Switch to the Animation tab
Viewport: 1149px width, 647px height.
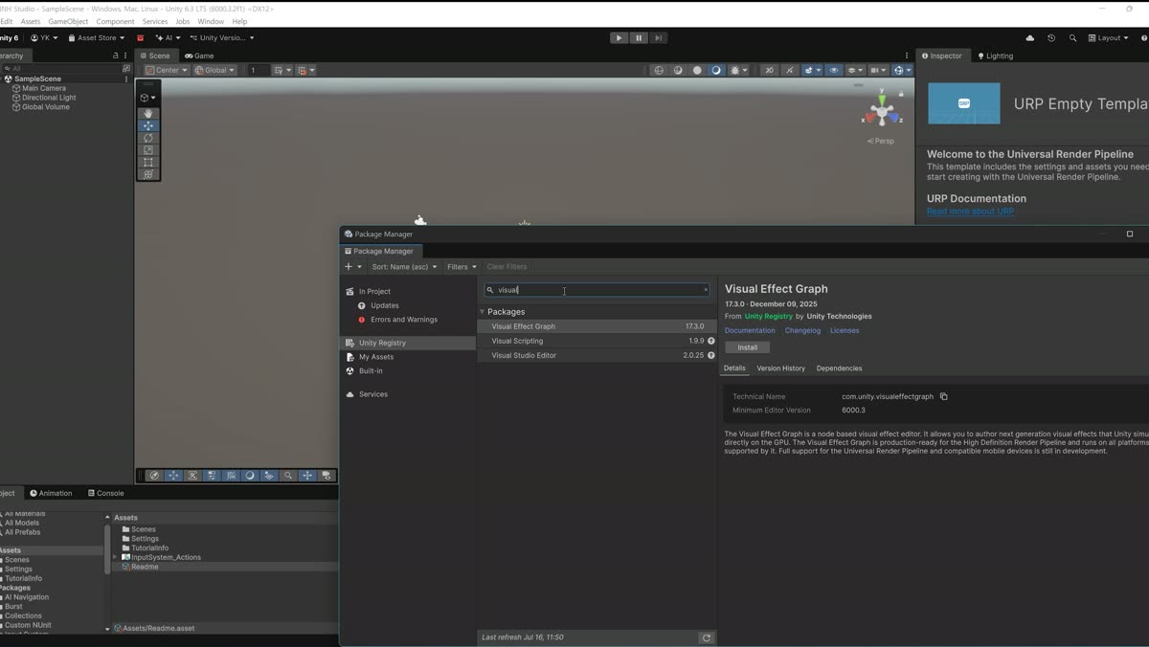pos(51,493)
